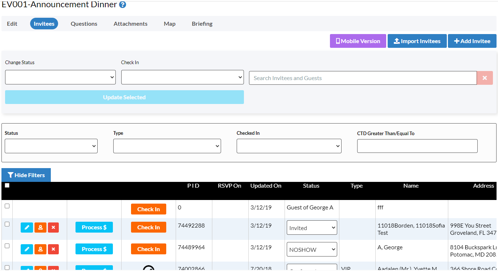Click Status column header
Screen dimensions: 498x271
pos(311,186)
